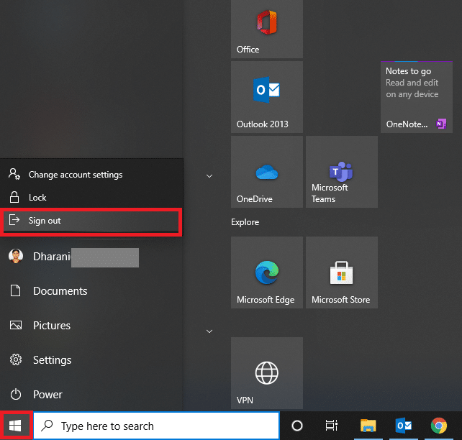The height and width of the screenshot is (440, 462).
Task: Click the Windows Start button
Action: click(14, 426)
